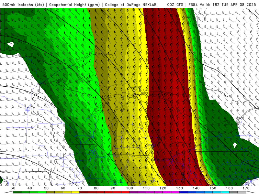Click the "F354" forecast hour text
Screen dimensions: 259x194
[193, 5]
